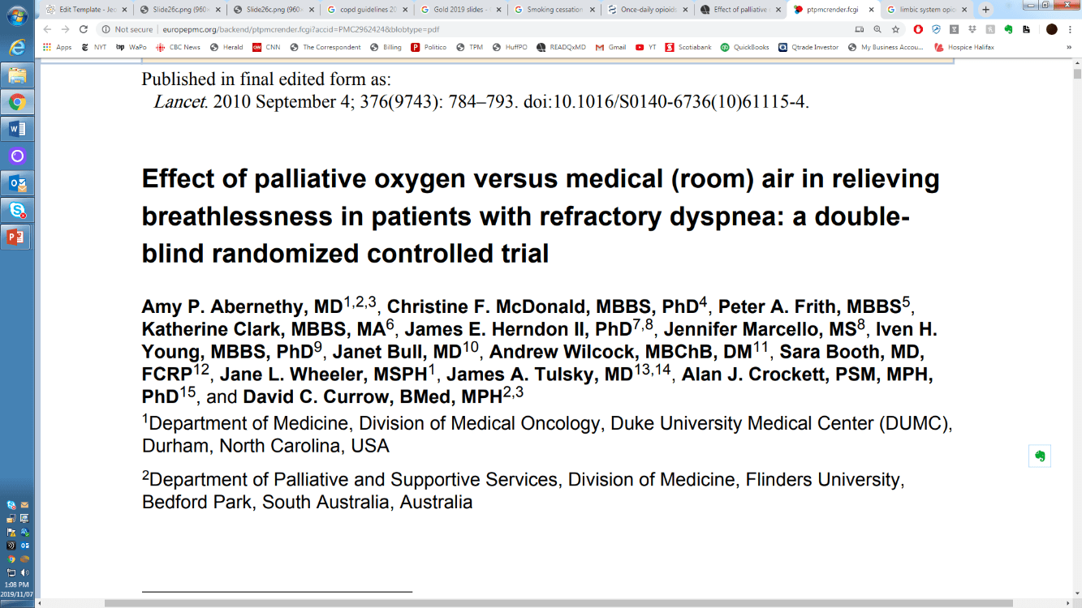
Task: Open a new tab with plus button
Action: coord(985,10)
